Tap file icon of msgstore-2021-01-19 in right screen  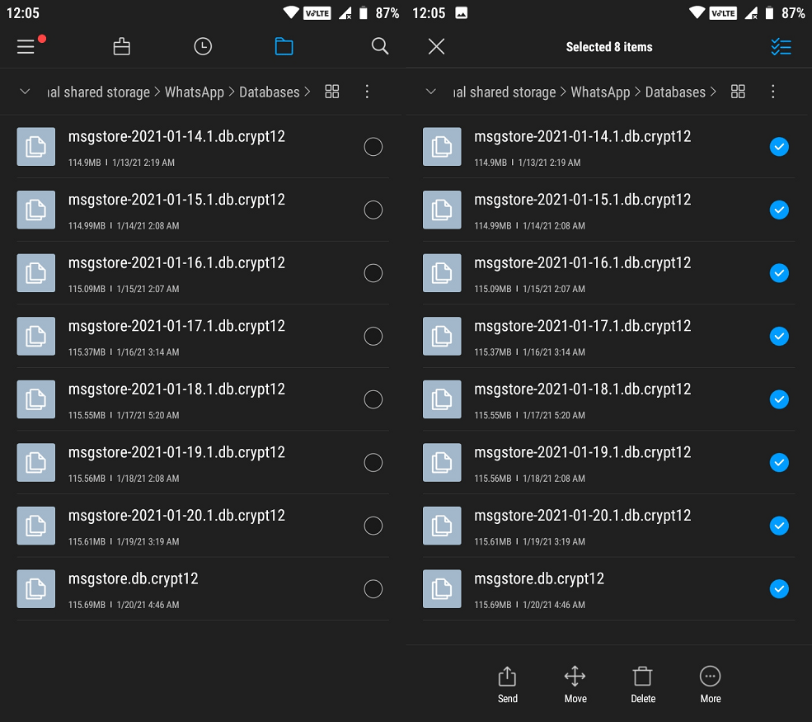click(x=442, y=462)
